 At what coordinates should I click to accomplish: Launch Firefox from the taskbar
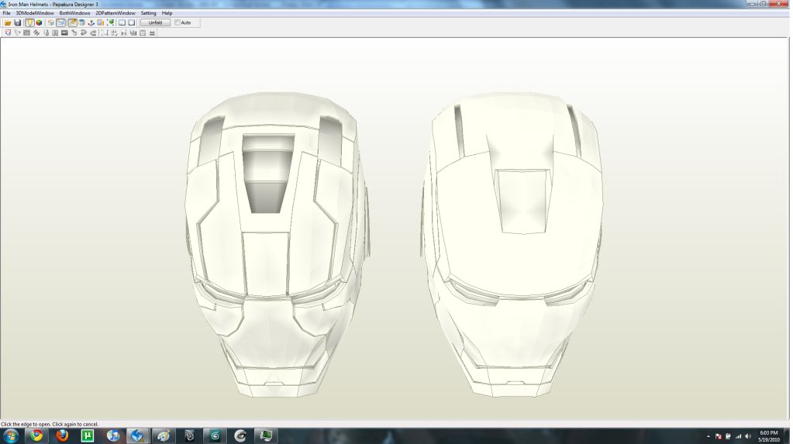62,435
